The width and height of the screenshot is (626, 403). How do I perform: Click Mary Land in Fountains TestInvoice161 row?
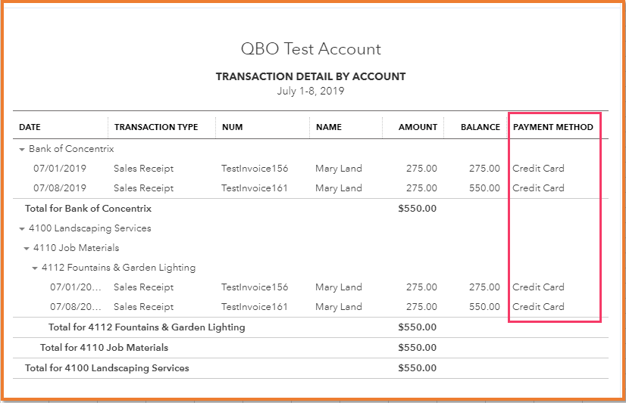point(339,307)
